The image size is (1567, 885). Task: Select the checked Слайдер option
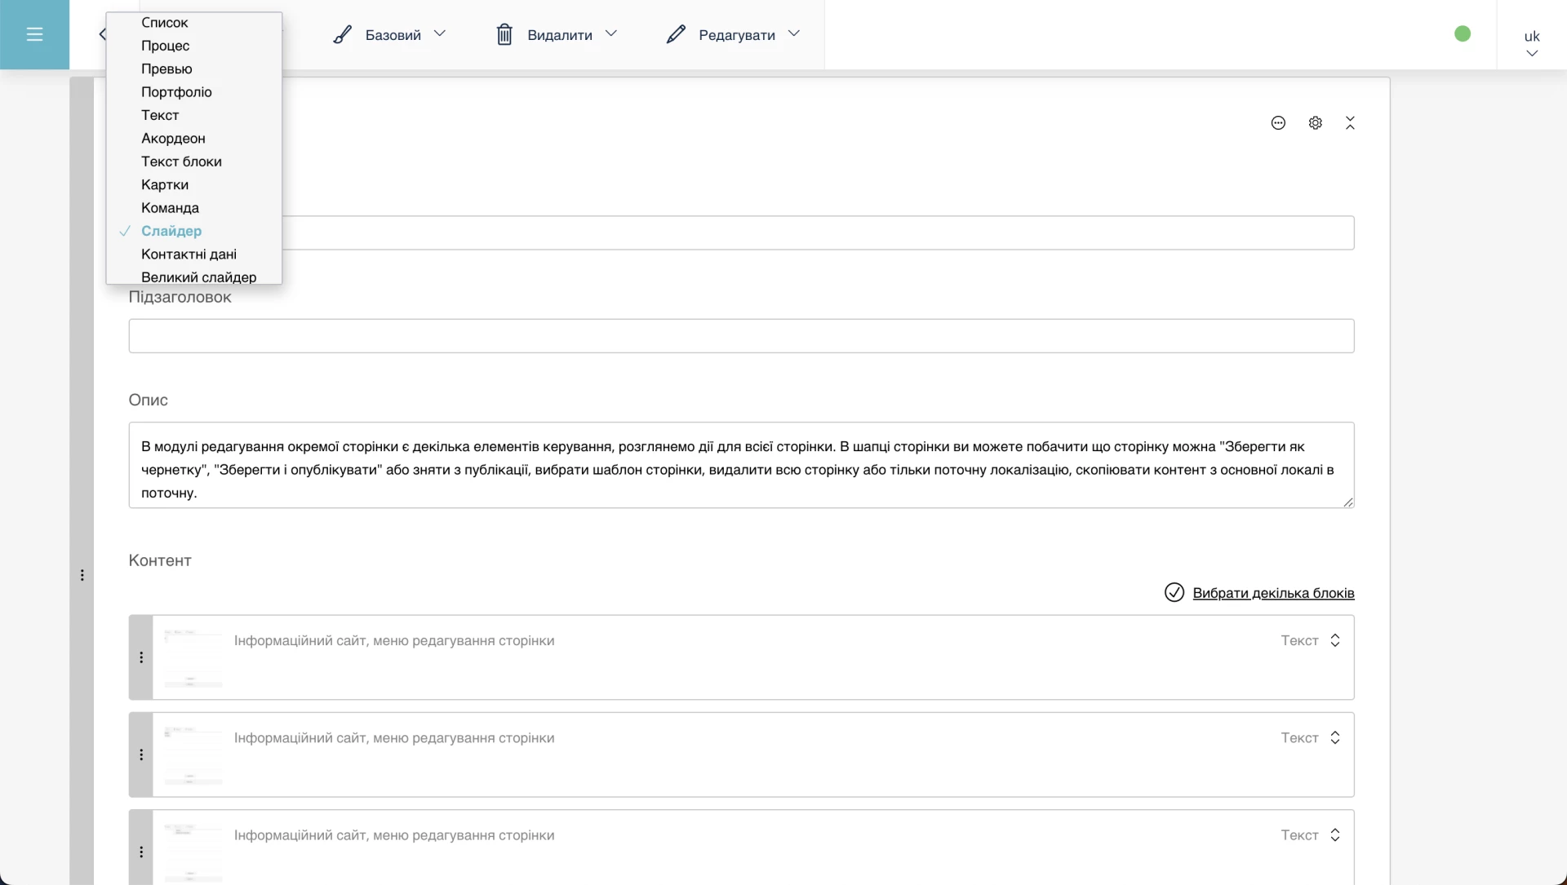coord(171,231)
